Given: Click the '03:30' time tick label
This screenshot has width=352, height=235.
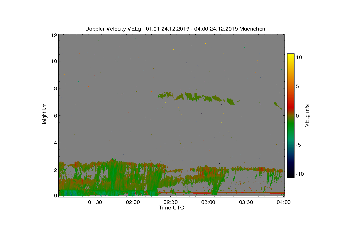Looking at the screenshot, I should (246, 202).
